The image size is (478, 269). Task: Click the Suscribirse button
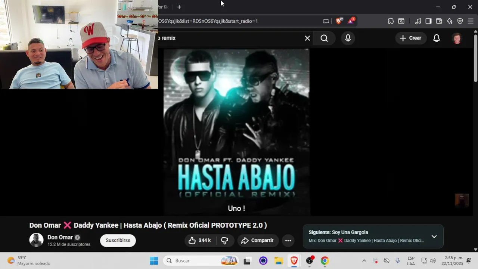tap(118, 240)
